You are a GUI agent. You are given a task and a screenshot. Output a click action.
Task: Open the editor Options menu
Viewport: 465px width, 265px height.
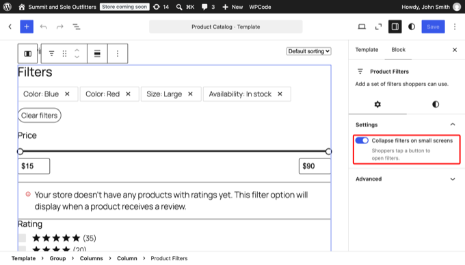pyautogui.click(x=454, y=27)
